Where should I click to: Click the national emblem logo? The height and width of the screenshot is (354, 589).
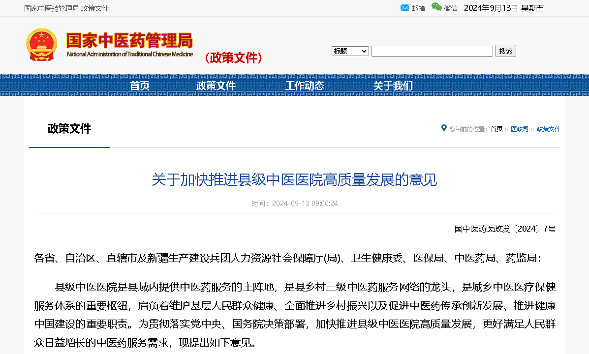point(42,45)
